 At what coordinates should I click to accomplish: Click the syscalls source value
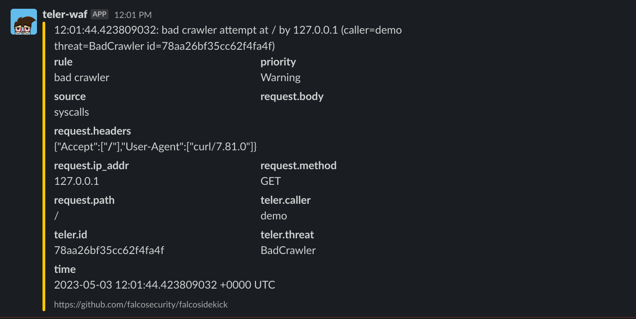[72, 112]
